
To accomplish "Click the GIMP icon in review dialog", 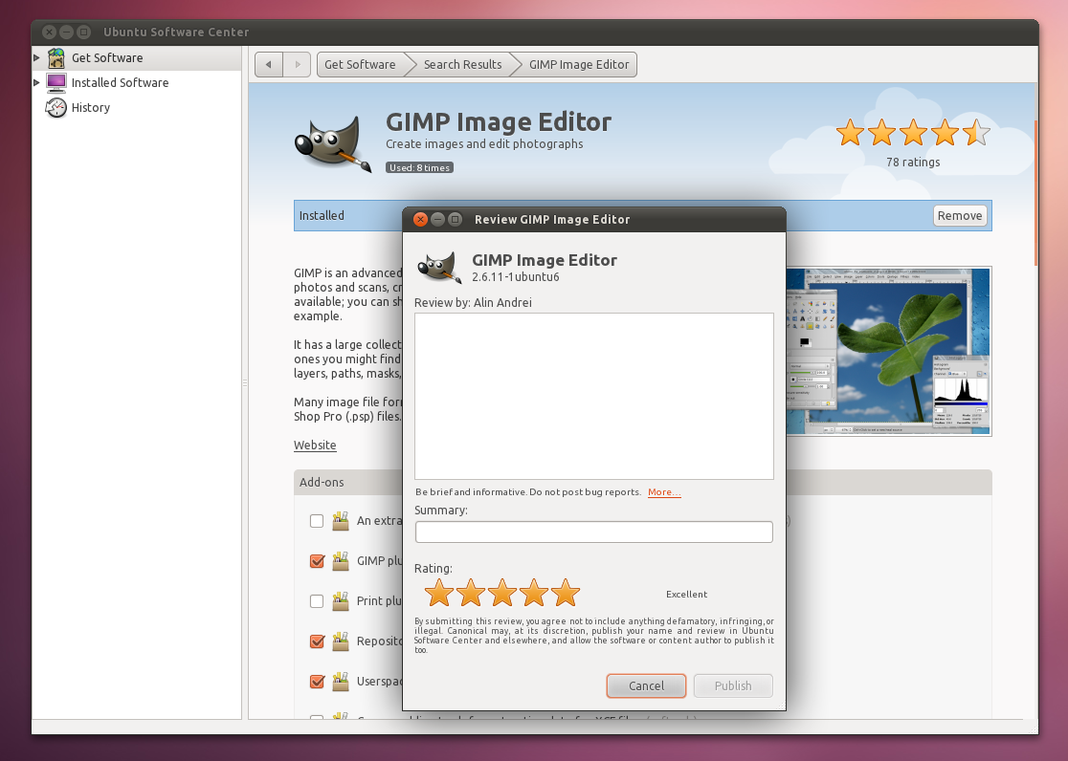I will click(x=439, y=268).
